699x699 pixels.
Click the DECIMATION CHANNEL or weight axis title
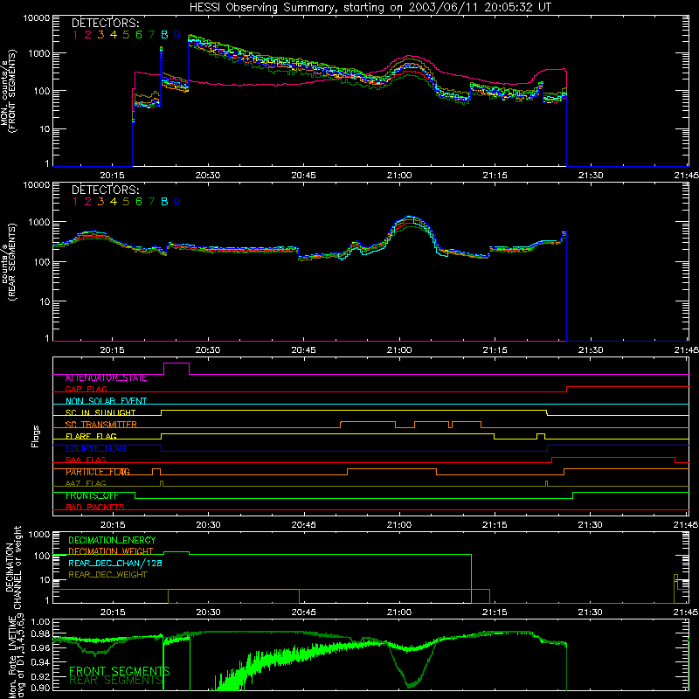pyautogui.click(x=13, y=567)
